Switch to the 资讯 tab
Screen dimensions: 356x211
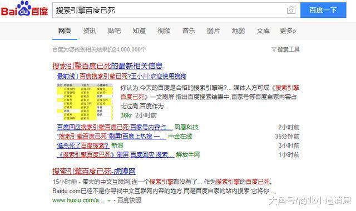(90, 31)
